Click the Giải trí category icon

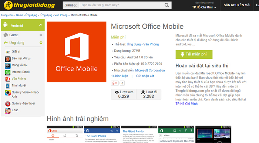[x=8, y=52]
